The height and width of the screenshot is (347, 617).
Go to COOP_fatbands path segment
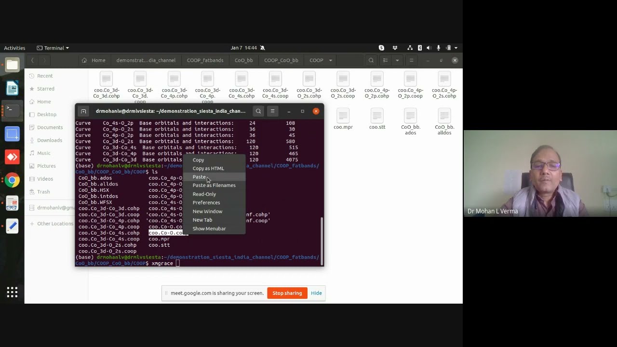coord(205,60)
